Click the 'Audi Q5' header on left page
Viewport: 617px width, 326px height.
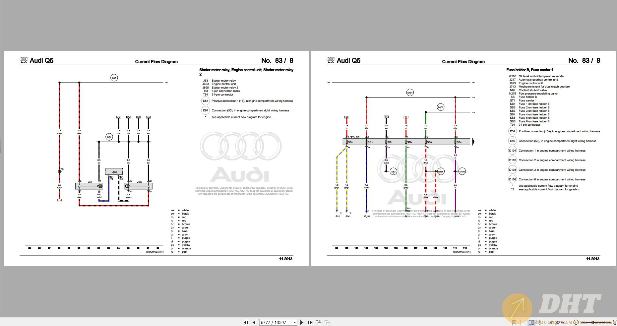click(41, 60)
